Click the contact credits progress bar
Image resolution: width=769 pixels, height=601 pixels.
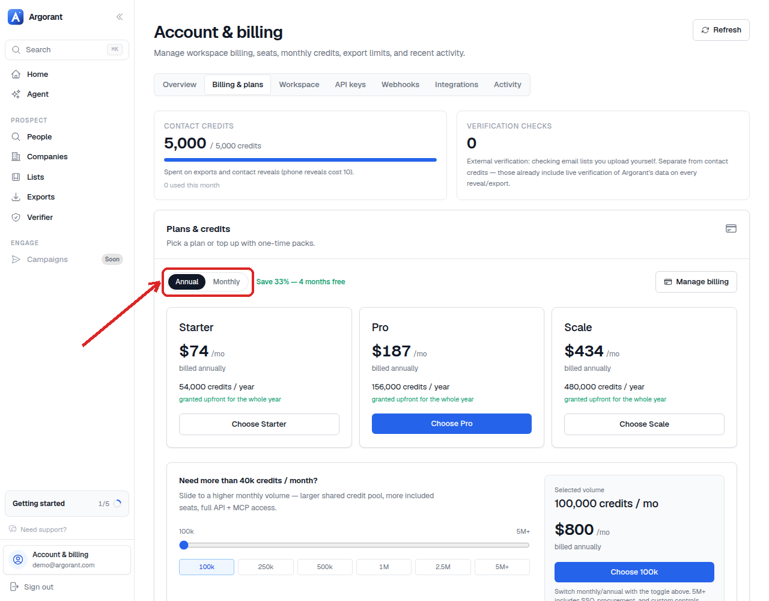300,160
